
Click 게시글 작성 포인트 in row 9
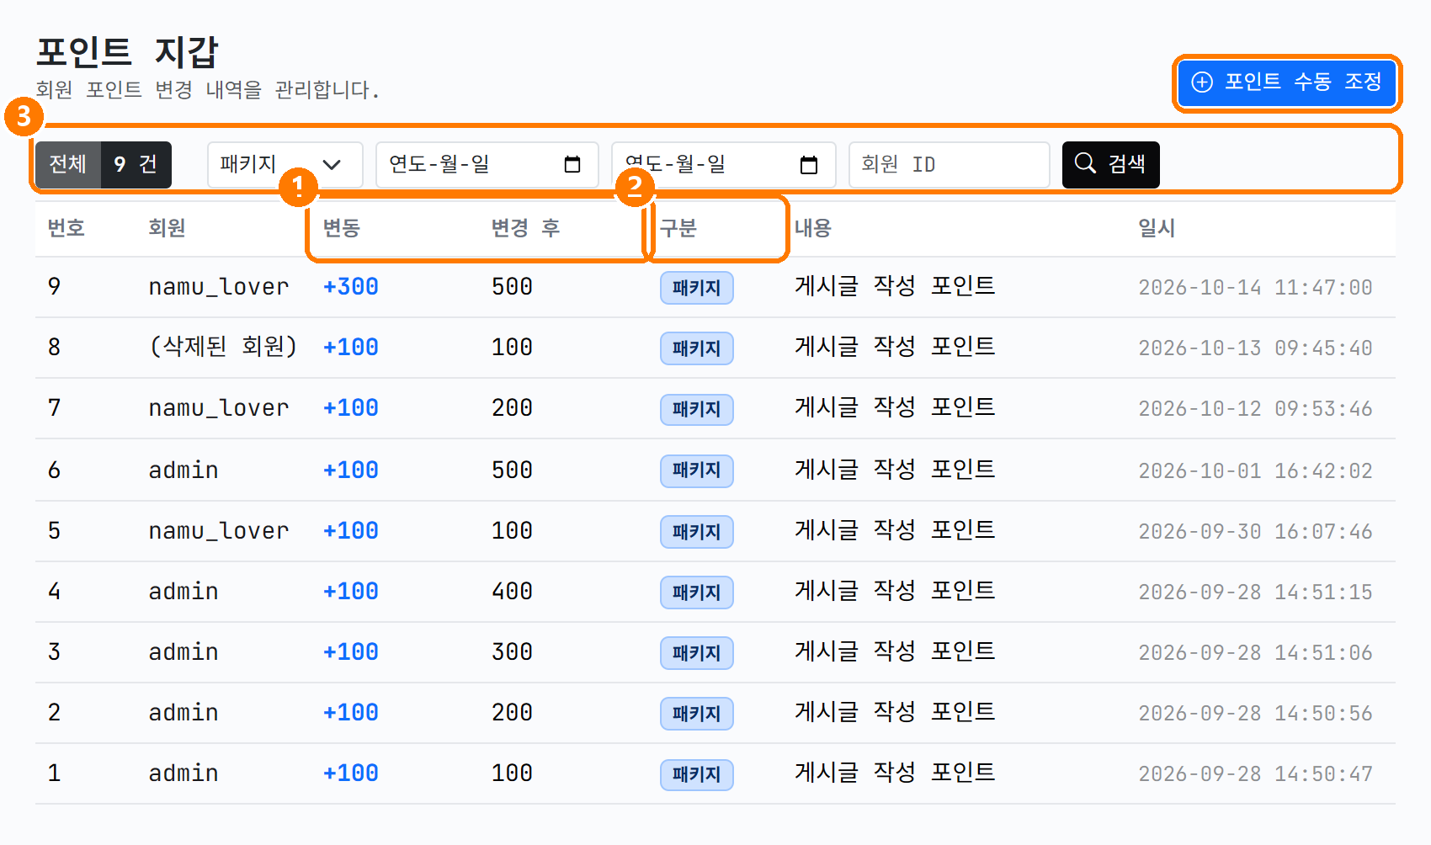tap(895, 286)
